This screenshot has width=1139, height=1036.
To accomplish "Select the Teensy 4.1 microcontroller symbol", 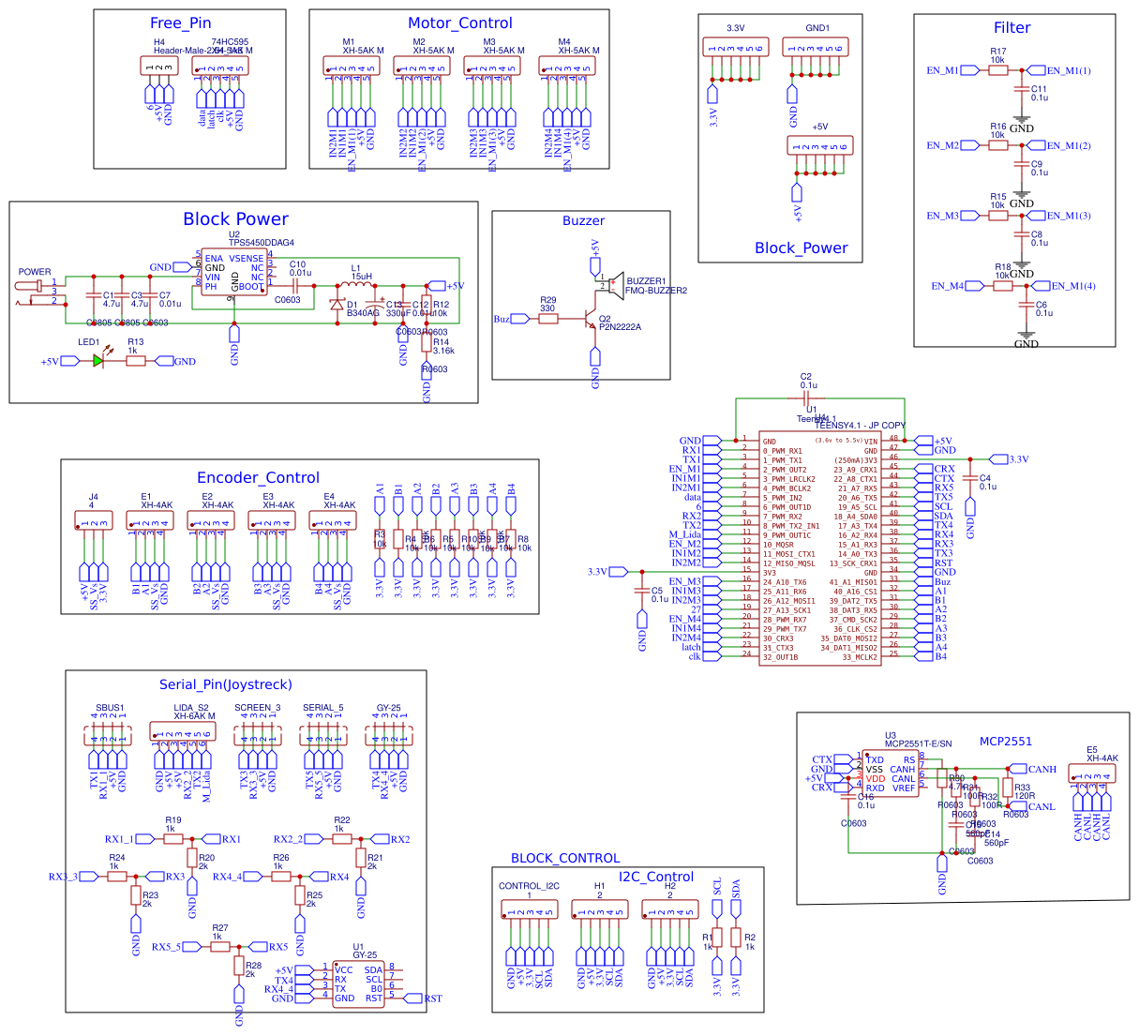I will tap(820, 548).
